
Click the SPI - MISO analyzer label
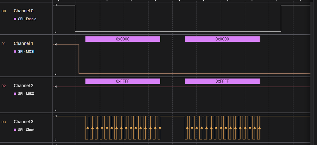[26, 94]
